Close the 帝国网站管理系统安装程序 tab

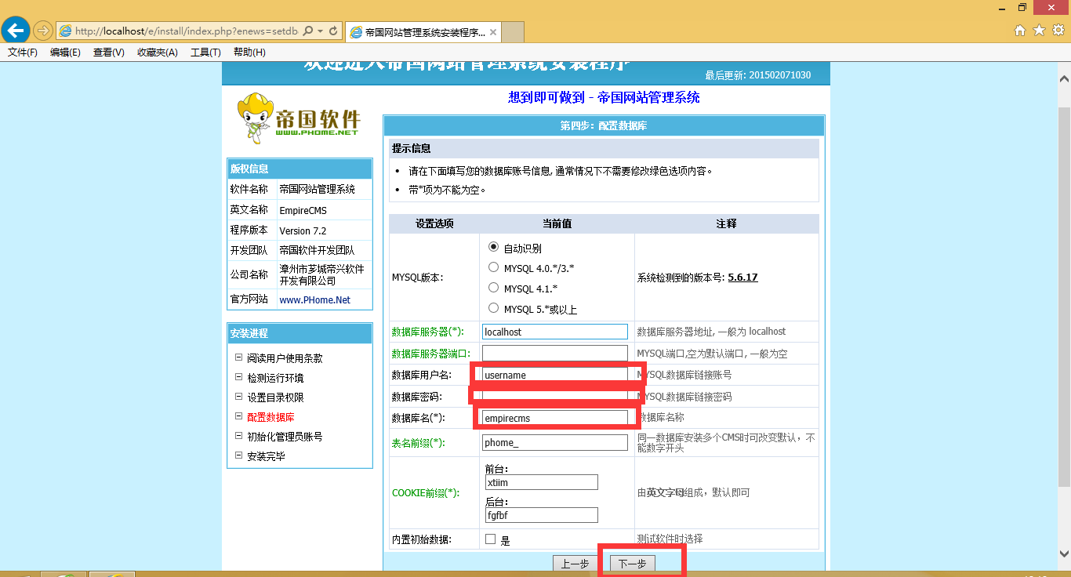point(493,32)
